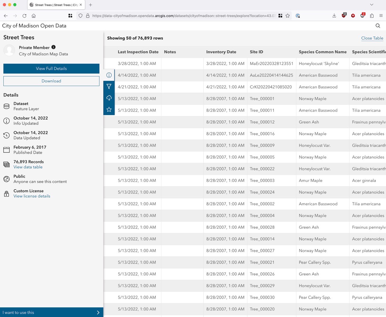Click City of Madison Map Data text

43,54
